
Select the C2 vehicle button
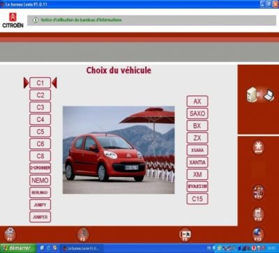[x=40, y=95]
